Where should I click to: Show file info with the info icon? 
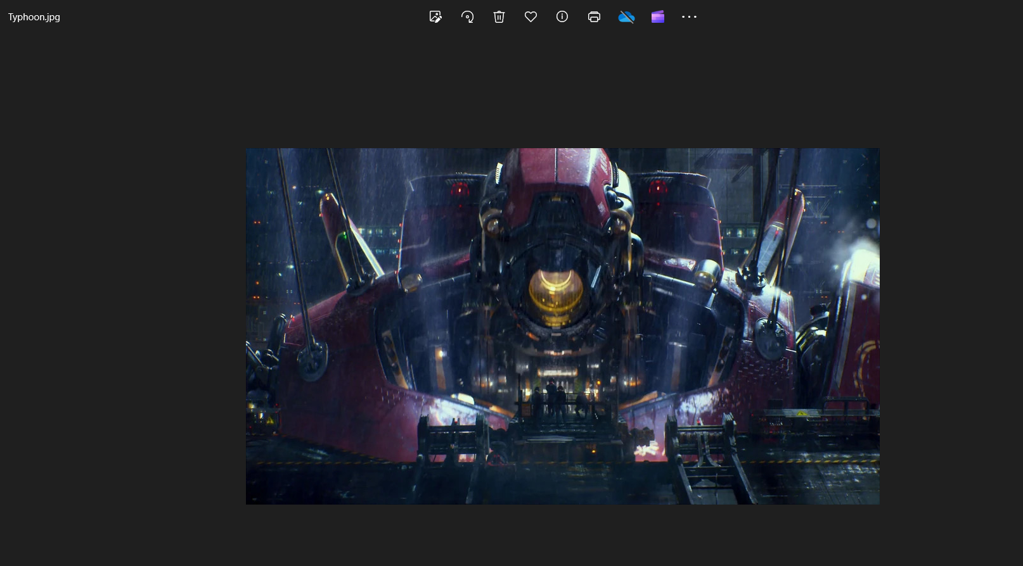pyautogui.click(x=562, y=17)
